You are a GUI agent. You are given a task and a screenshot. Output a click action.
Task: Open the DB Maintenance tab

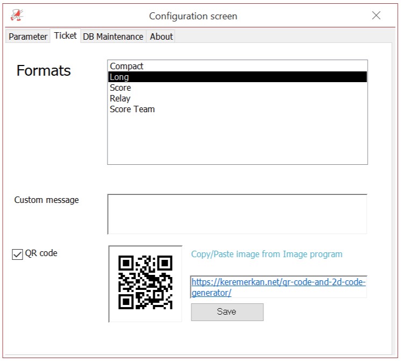coord(113,37)
